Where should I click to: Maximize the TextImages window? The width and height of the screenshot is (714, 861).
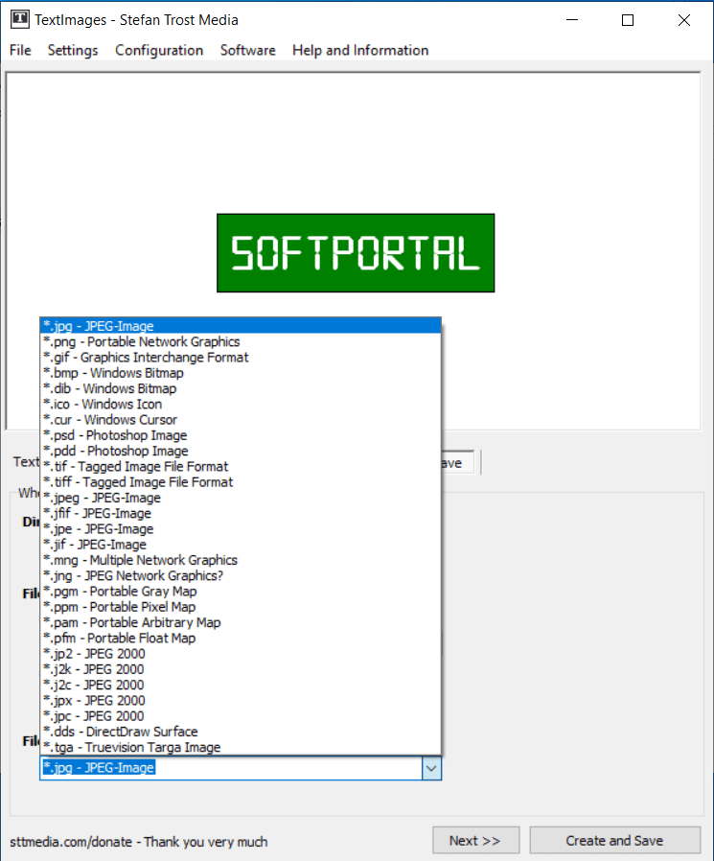(628, 20)
